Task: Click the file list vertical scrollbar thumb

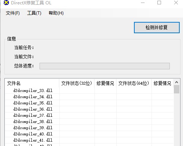Action: [176, 89]
